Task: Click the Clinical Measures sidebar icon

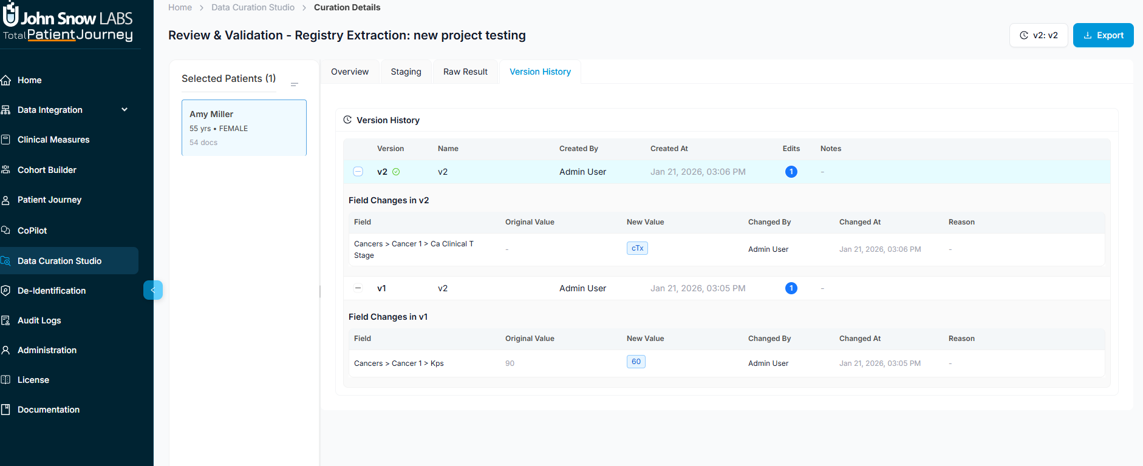Action: coord(6,140)
